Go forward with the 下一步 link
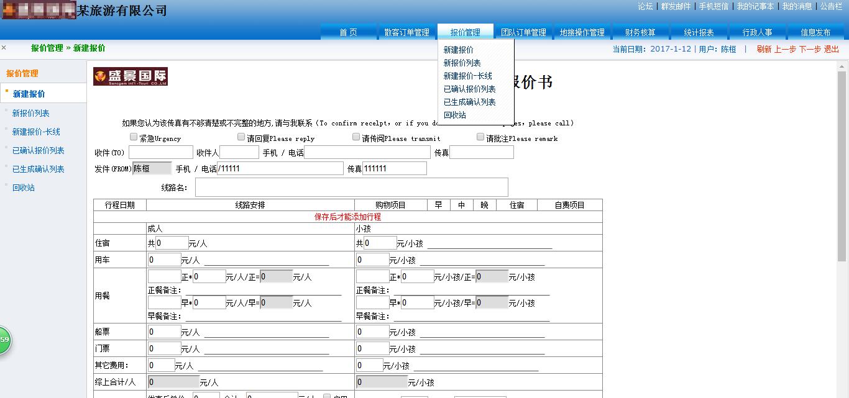The image size is (849, 398). click(810, 49)
